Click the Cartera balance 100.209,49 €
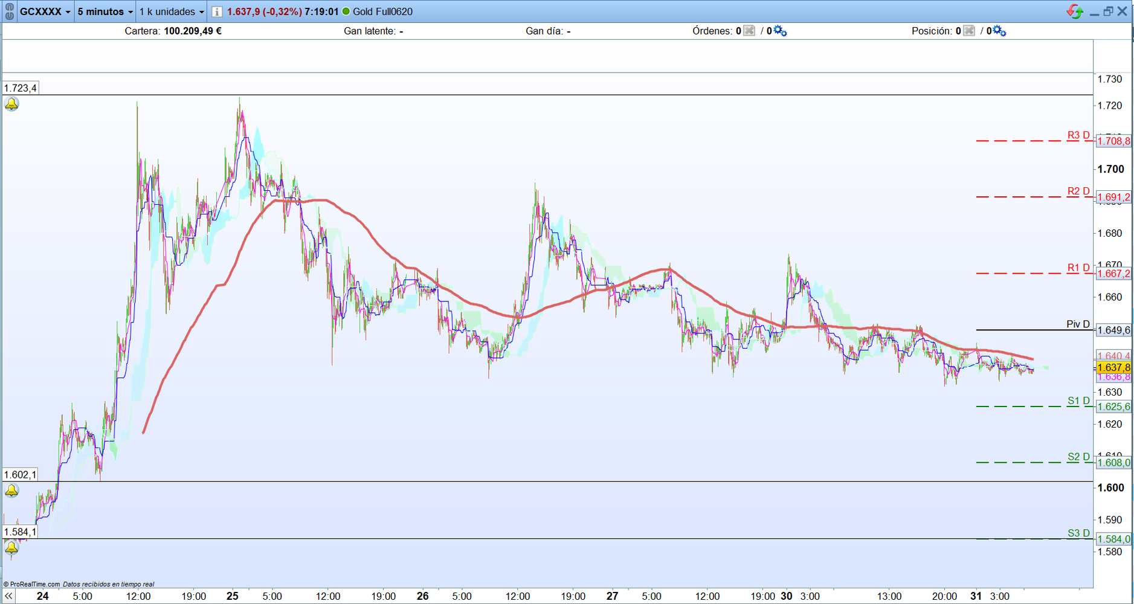The width and height of the screenshot is (1134, 604). (193, 31)
